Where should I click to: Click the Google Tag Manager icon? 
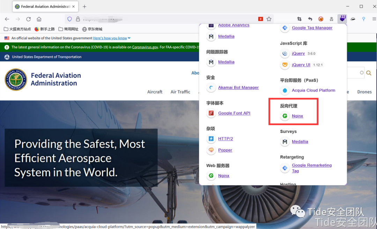[285, 28]
